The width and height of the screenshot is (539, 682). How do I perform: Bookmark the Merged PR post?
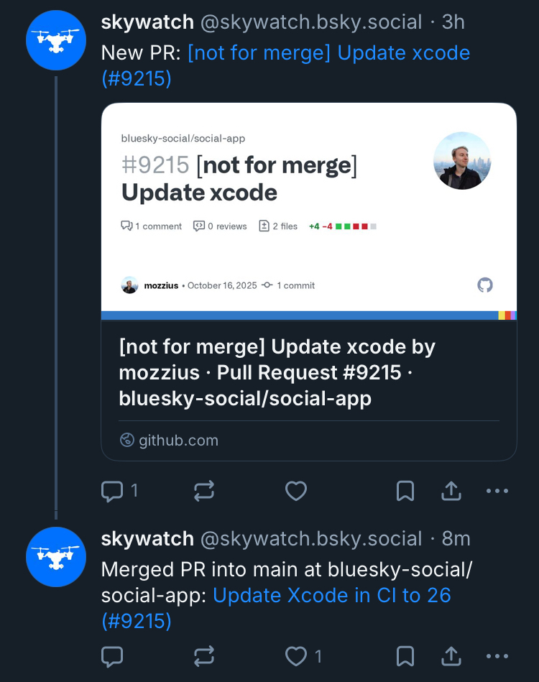(405, 655)
